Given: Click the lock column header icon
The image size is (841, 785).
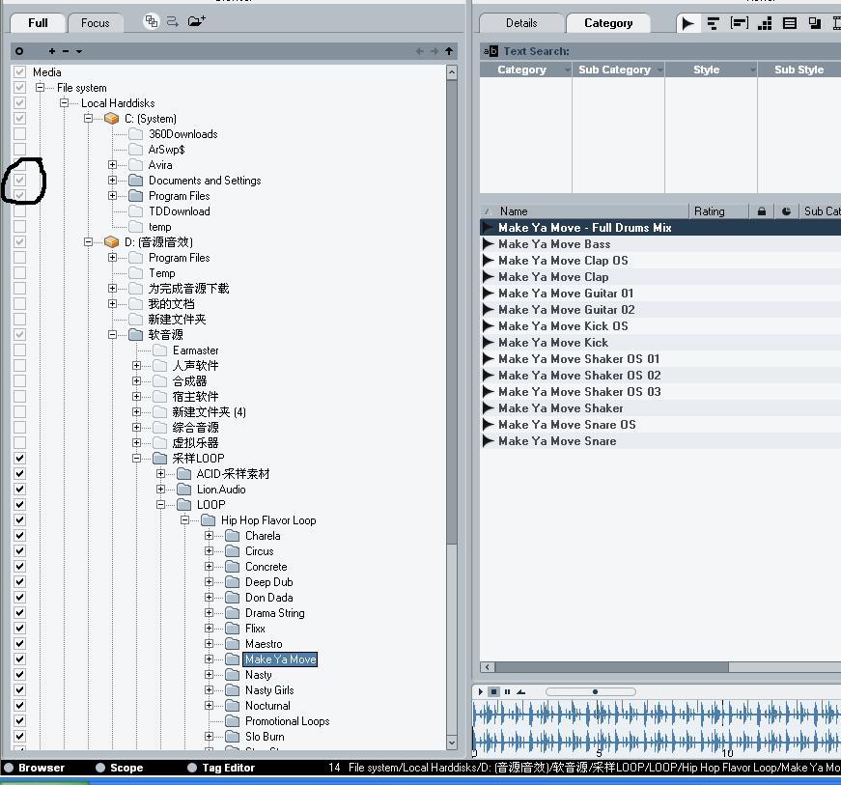Looking at the screenshot, I should click(x=762, y=211).
